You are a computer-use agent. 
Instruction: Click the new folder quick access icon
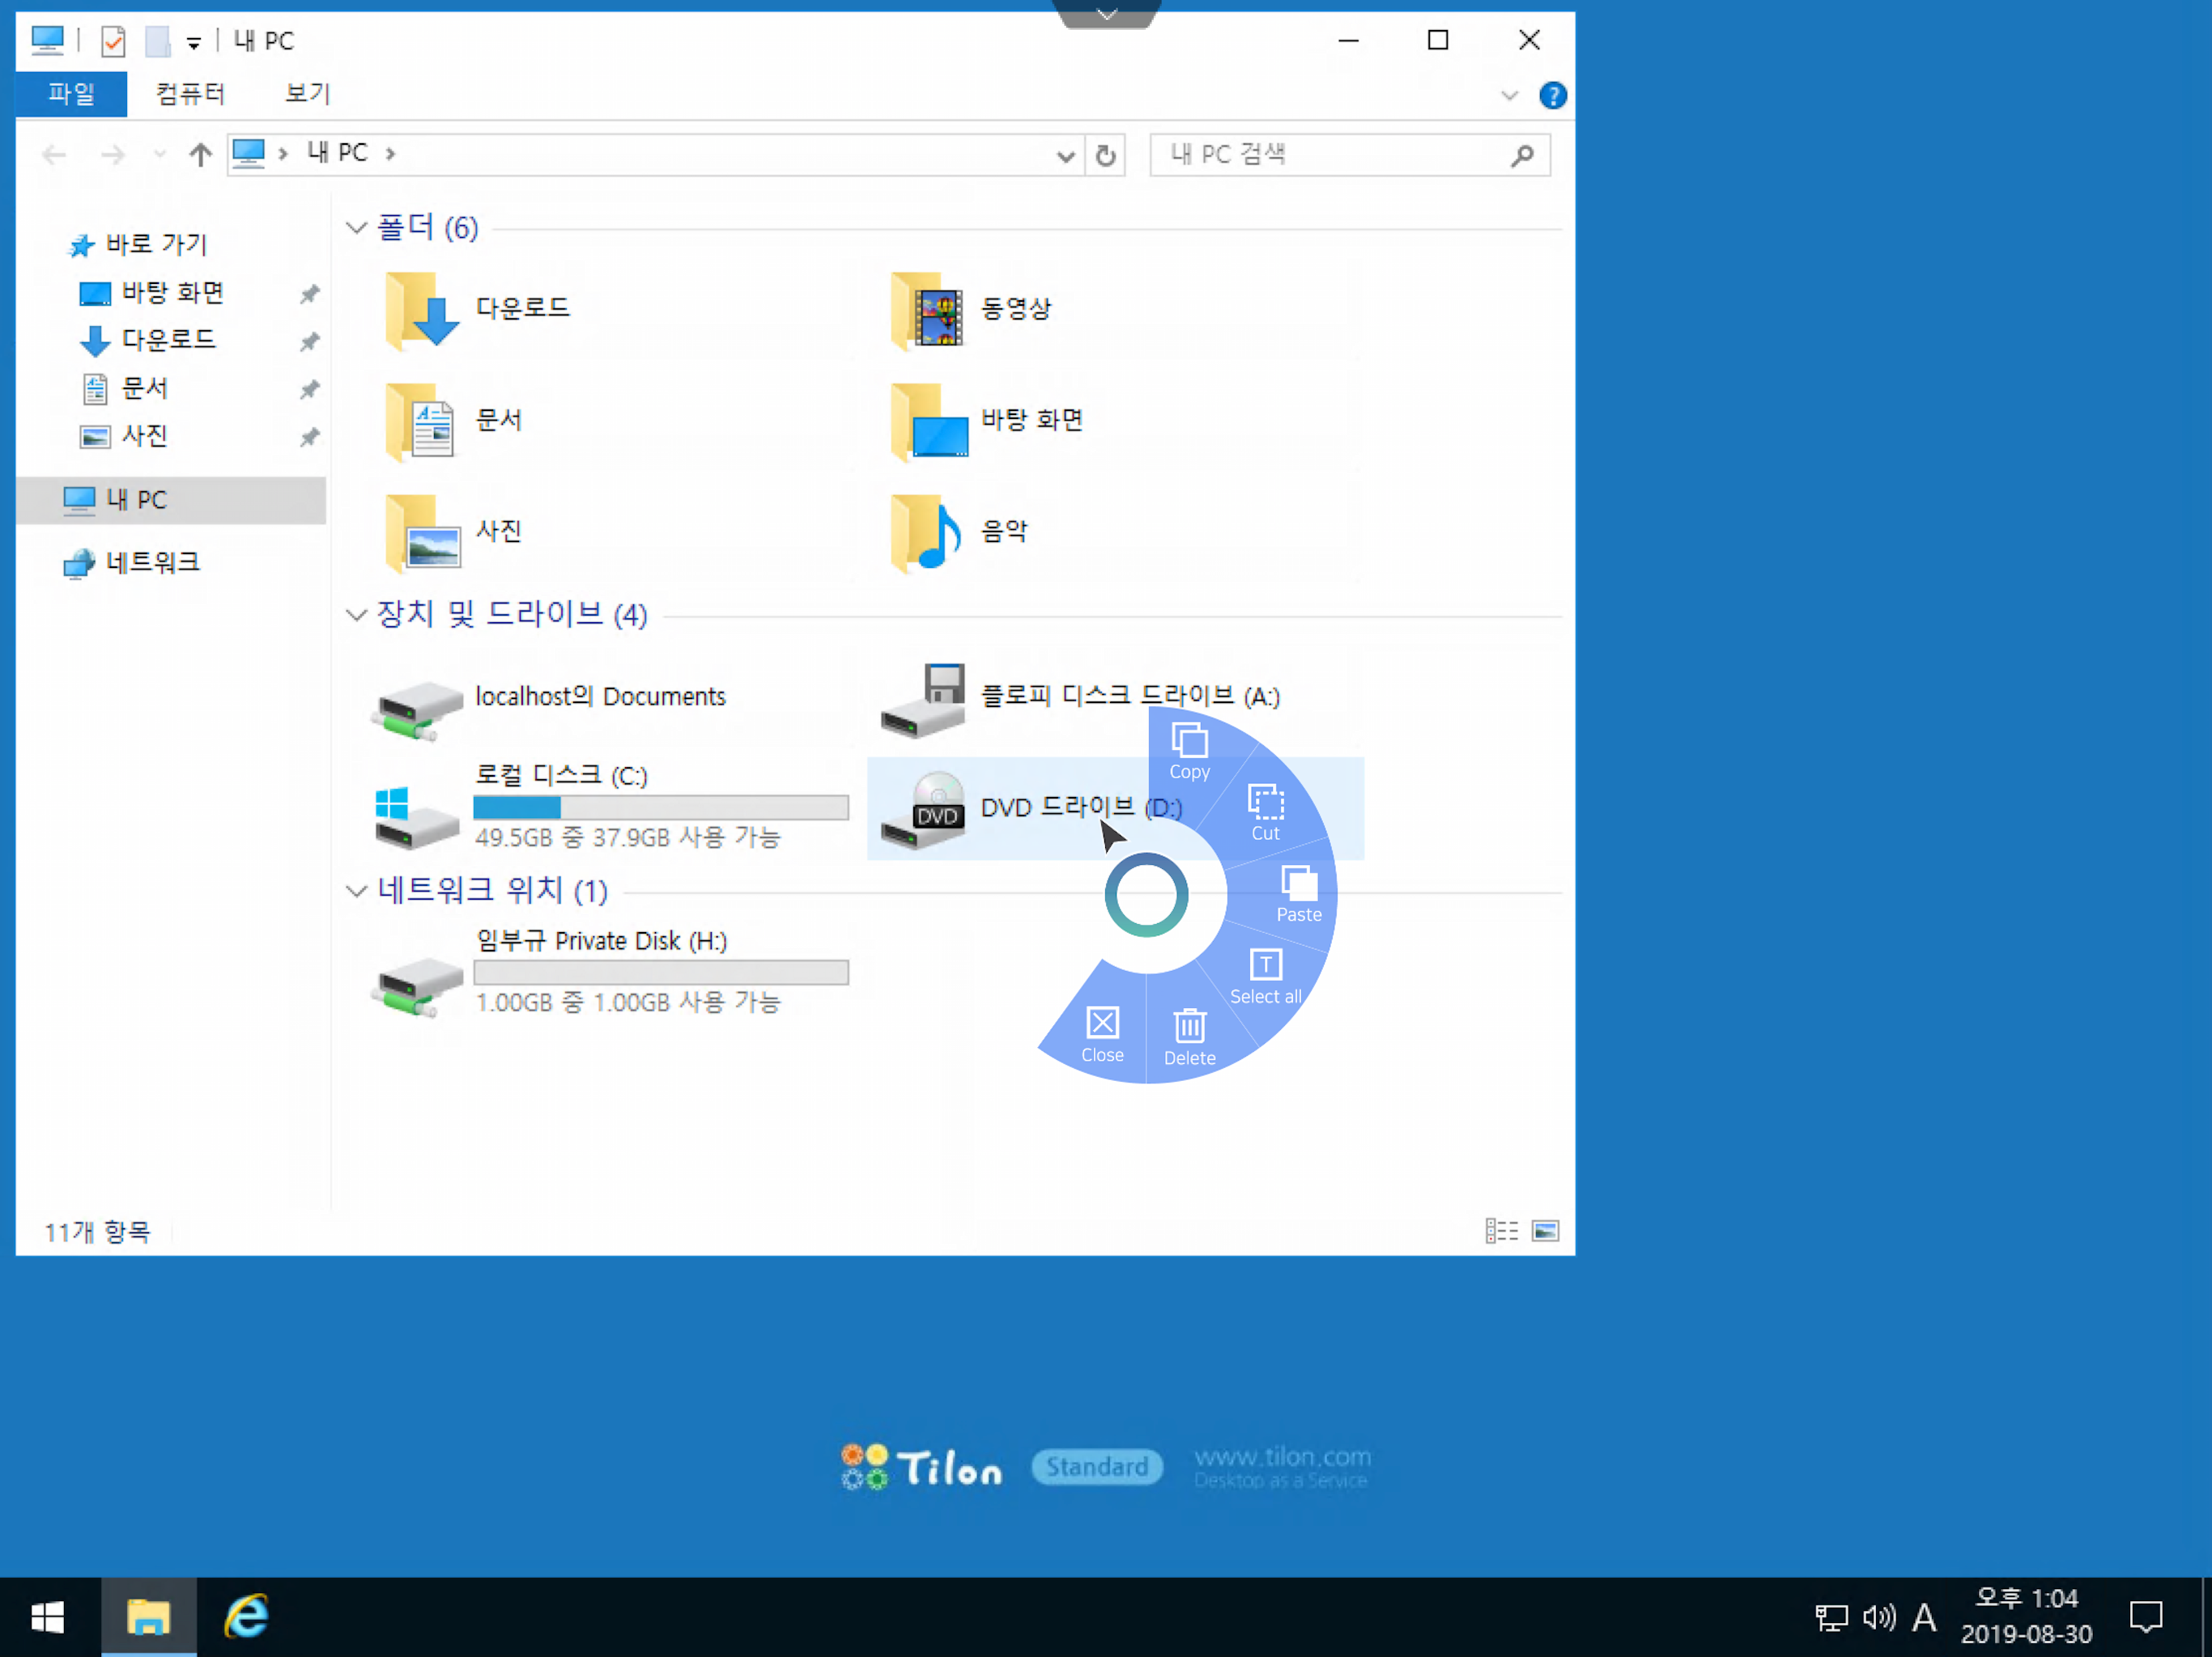point(157,41)
